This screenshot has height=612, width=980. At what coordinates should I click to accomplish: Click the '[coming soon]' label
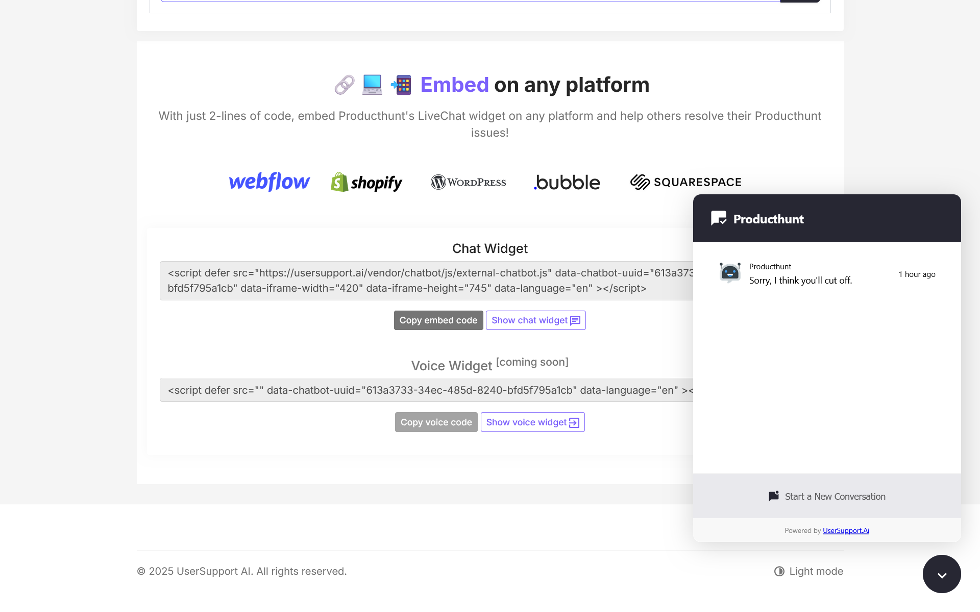[x=532, y=362]
